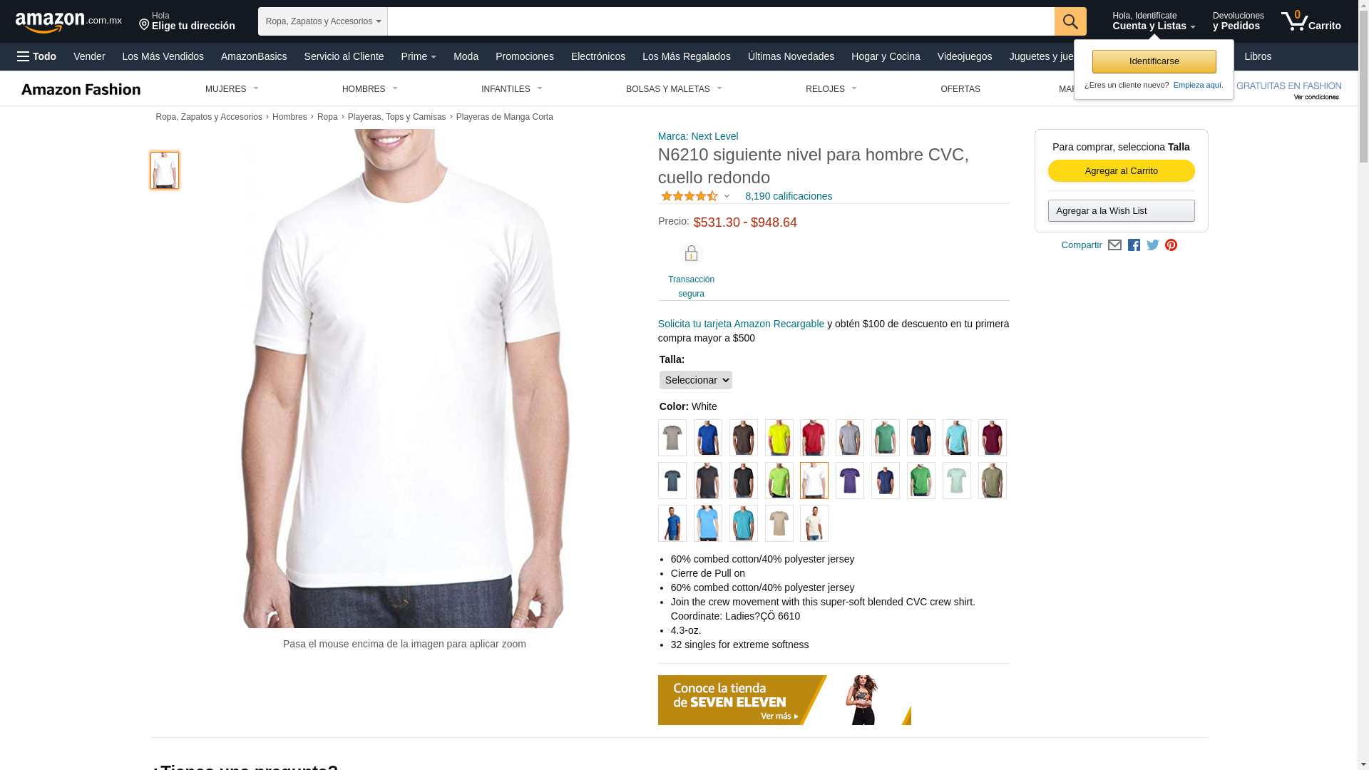
Task: Open the Prime navigation dropdown
Action: [x=419, y=56]
